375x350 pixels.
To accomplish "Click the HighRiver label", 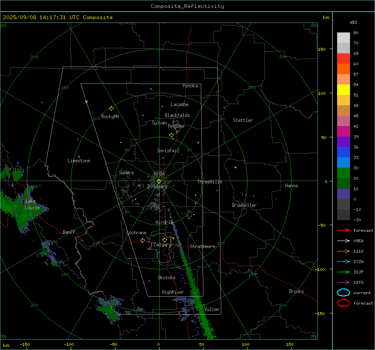I will (x=173, y=292).
